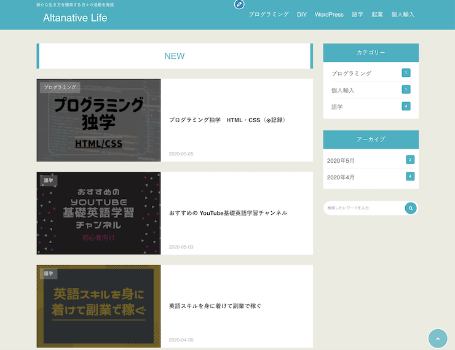Viewport: 455px width, 350px height.
Task: Open the 2020年4月 archive link
Action: [341, 177]
